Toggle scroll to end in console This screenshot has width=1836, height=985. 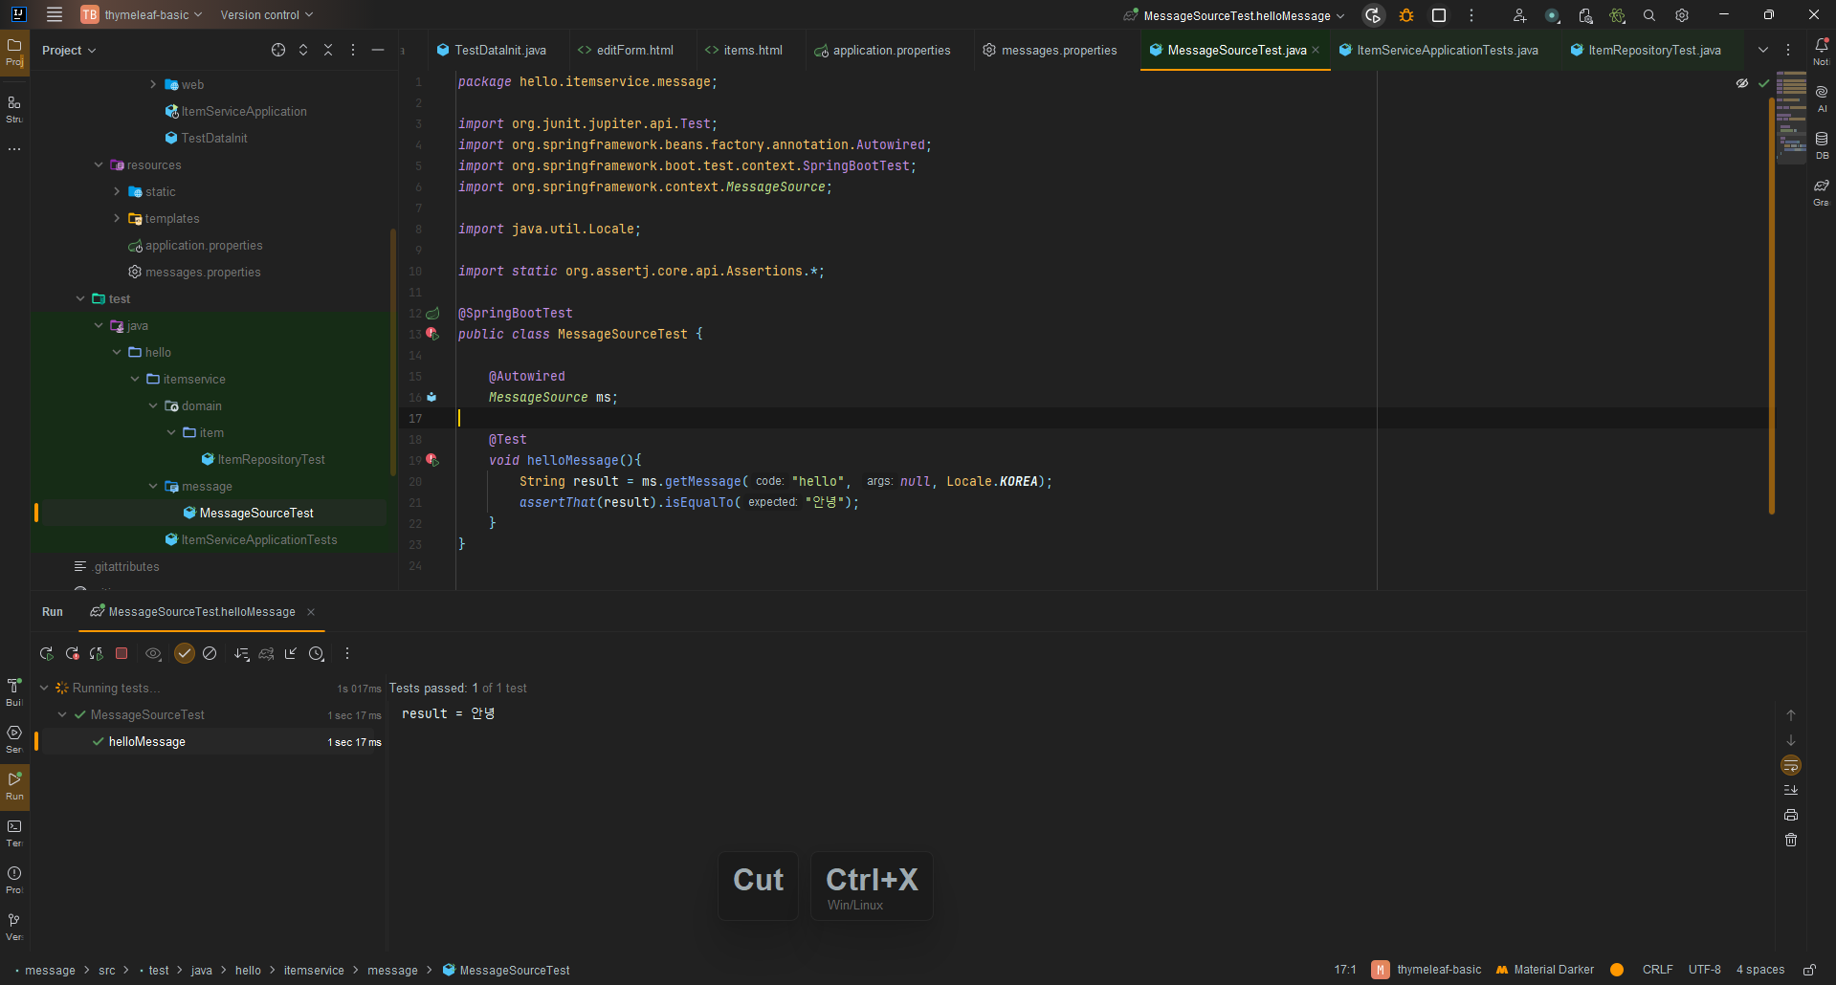(1791, 790)
